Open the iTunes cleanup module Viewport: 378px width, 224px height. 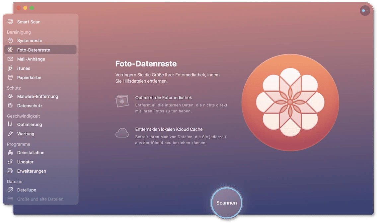[40, 68]
